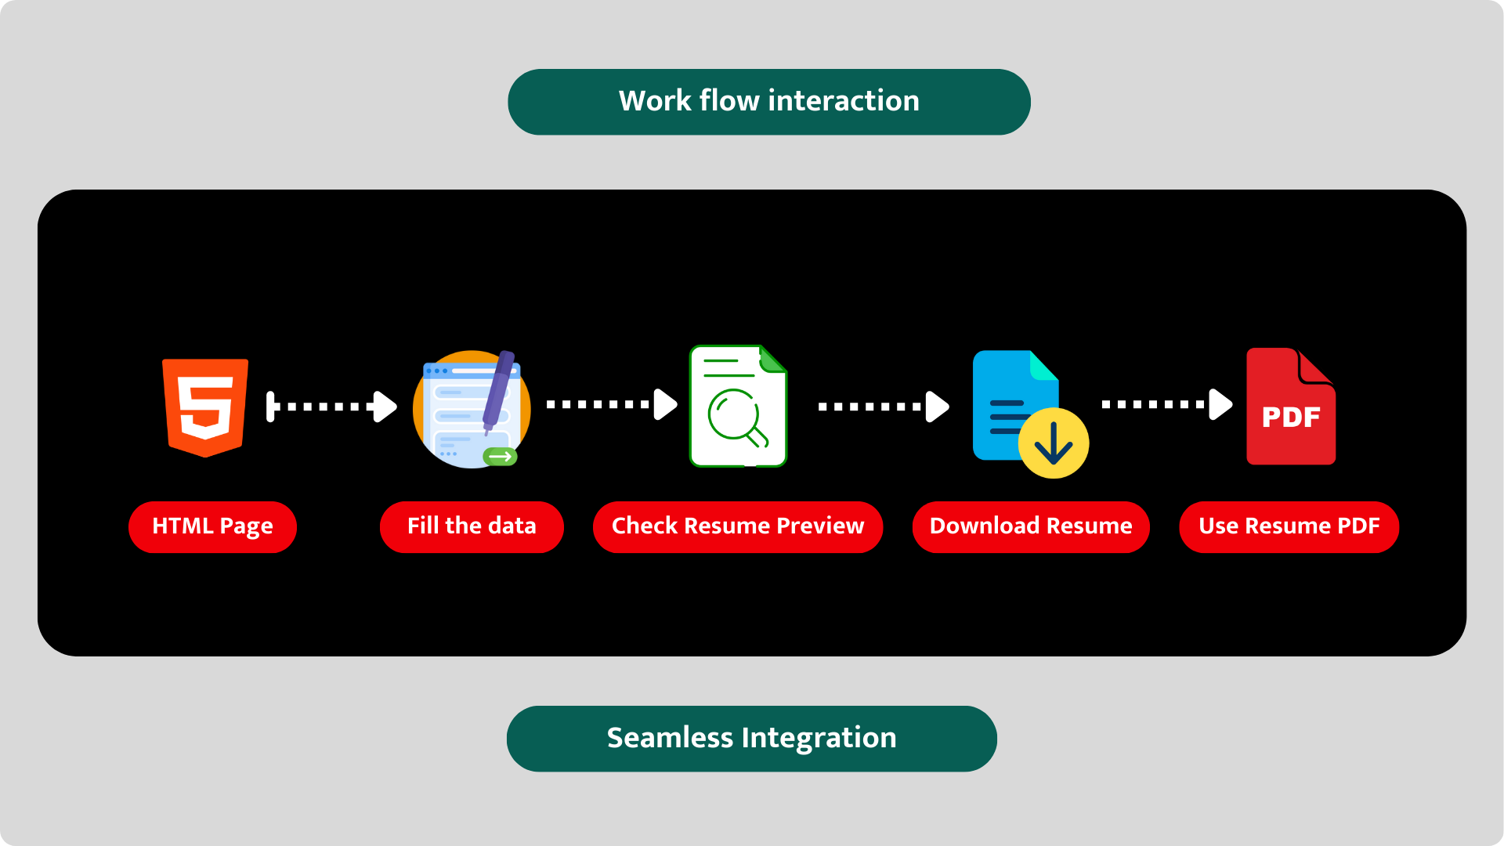Click the Work flow interaction header
This screenshot has width=1504, height=846.
pos(768,100)
